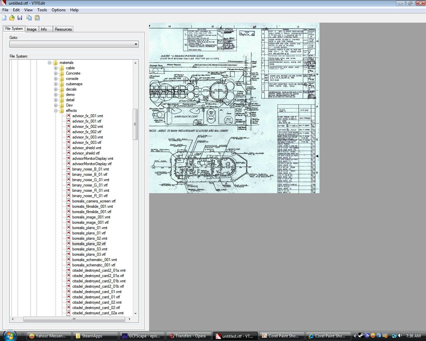The height and width of the screenshot is (341, 426).
Task: Select the effects folder icon
Action: [62, 111]
